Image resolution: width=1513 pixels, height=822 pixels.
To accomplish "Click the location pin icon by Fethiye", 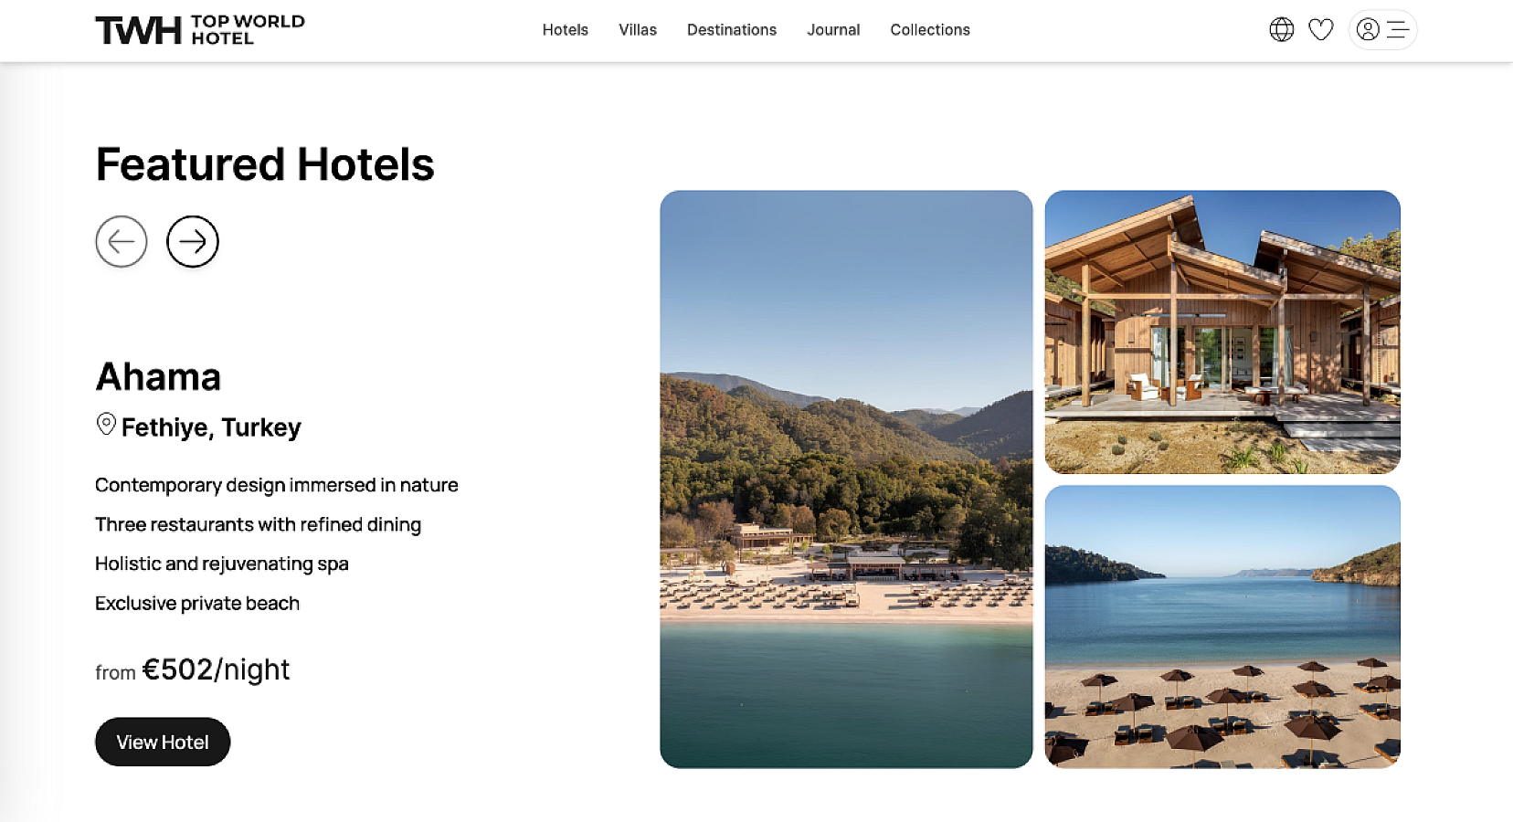I will point(106,424).
